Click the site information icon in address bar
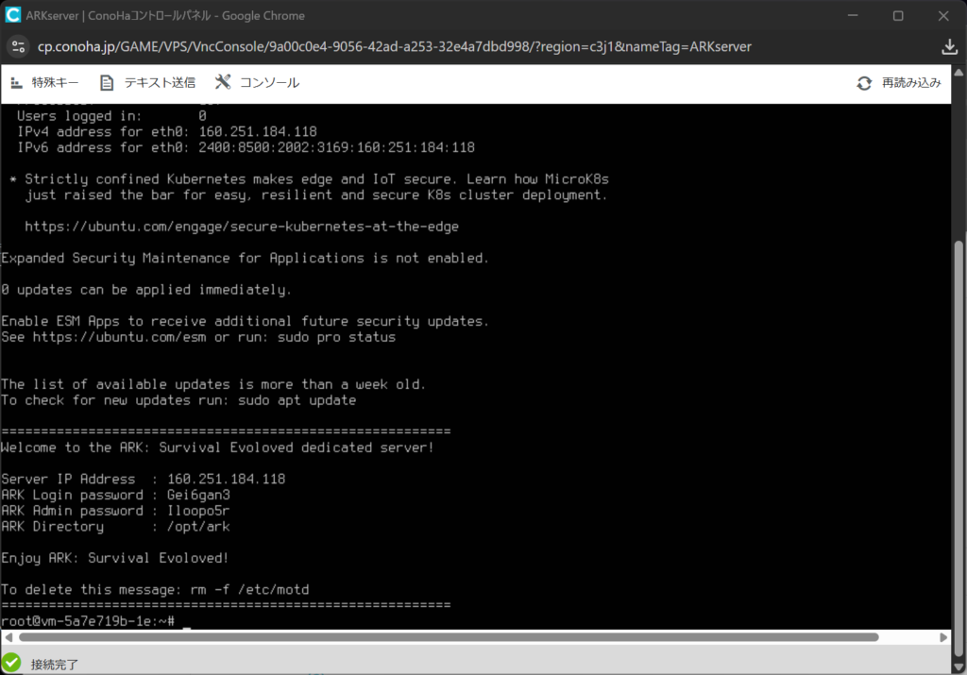Screen dimensions: 967x675 point(19,46)
